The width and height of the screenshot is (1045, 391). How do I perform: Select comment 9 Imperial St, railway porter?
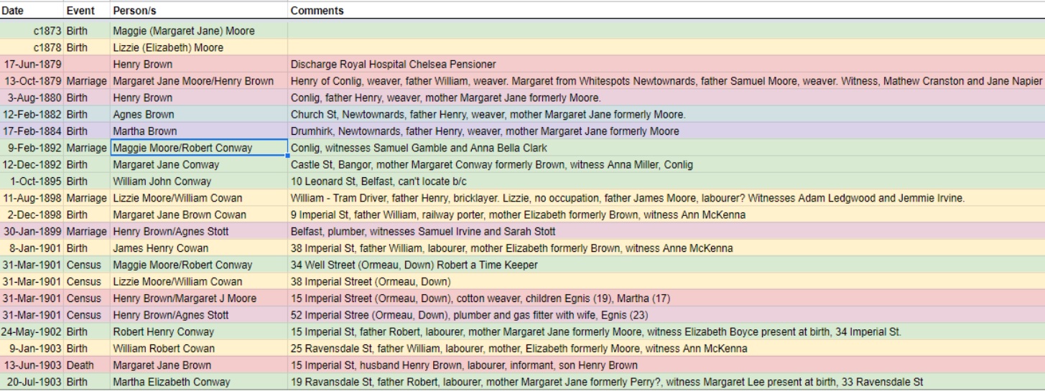(x=666, y=215)
